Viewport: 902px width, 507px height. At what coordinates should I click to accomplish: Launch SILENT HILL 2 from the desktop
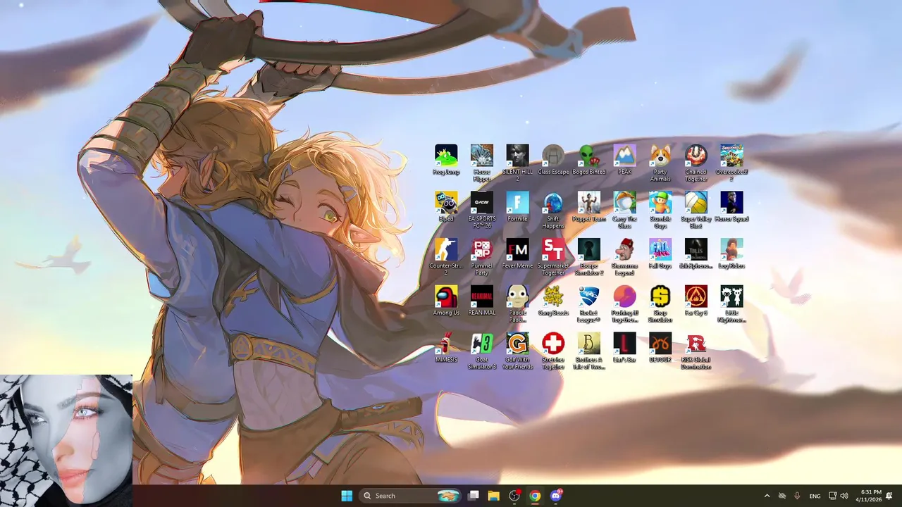tap(517, 163)
